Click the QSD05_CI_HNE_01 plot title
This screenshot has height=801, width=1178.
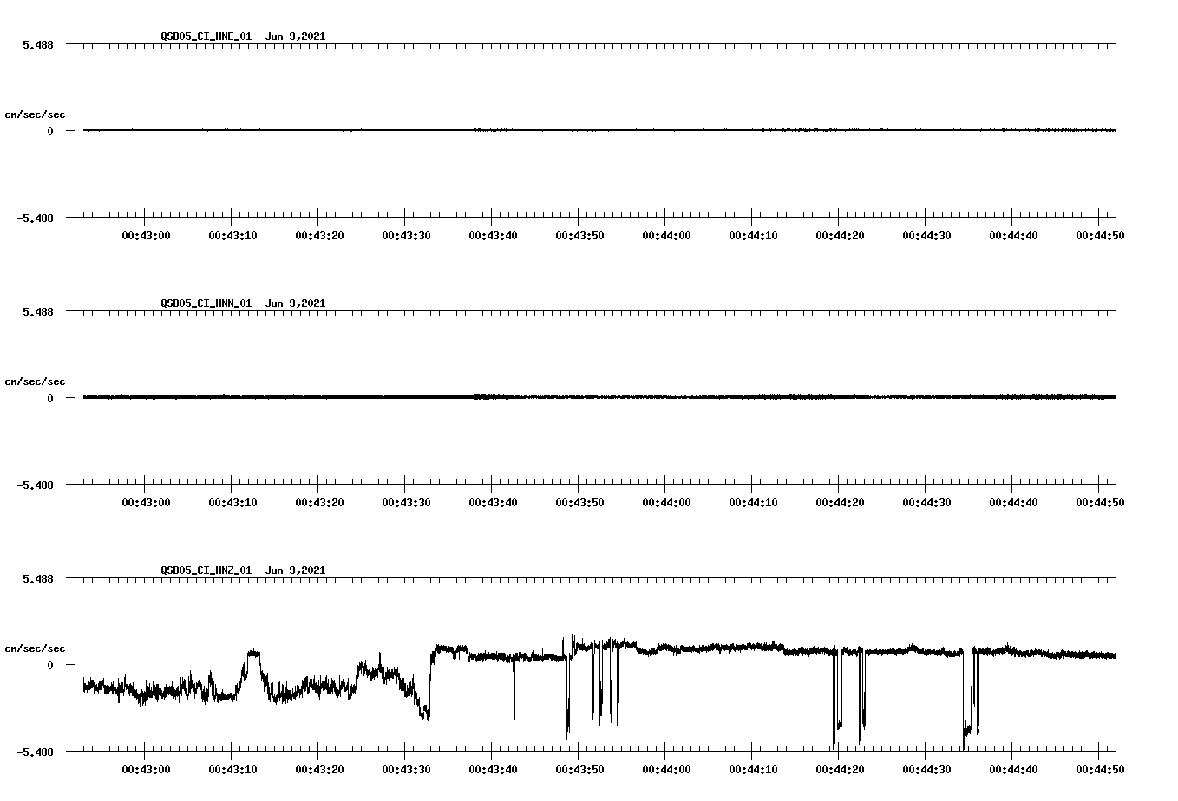[243, 36]
